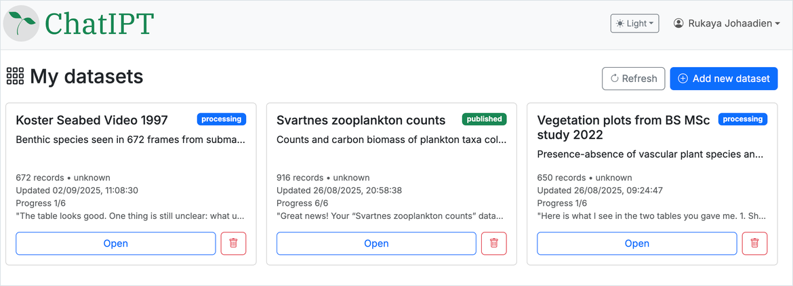Click the My datasets heading
793x286 pixels.
point(86,77)
